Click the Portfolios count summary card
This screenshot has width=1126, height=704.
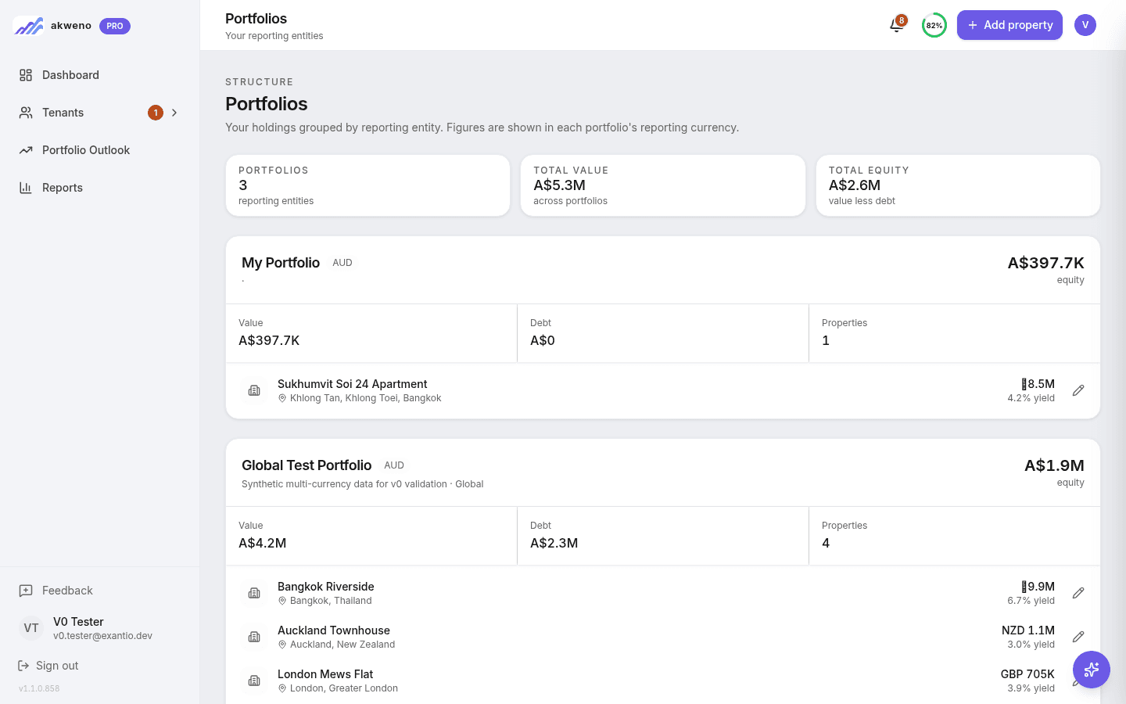[368, 185]
